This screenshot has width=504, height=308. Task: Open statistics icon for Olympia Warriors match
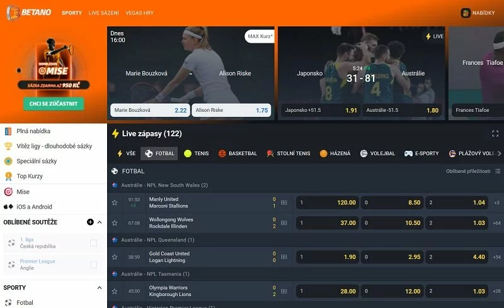(284, 291)
